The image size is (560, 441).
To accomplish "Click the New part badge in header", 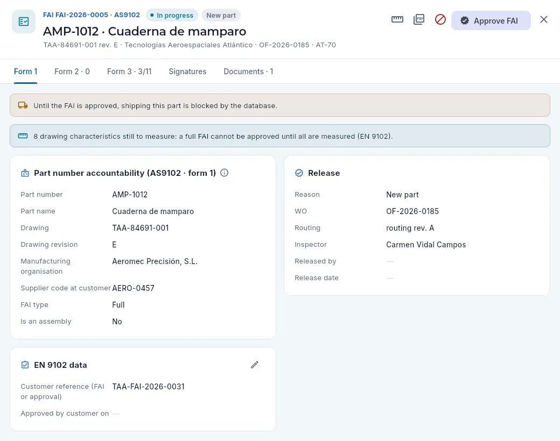I will click(221, 16).
